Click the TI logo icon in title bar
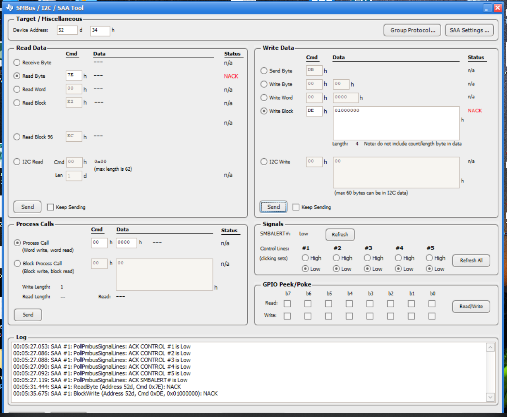This screenshot has width=507, height=417. tap(10, 7)
